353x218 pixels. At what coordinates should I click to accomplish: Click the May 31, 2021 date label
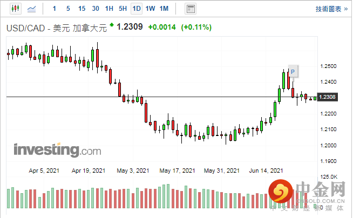(222, 171)
